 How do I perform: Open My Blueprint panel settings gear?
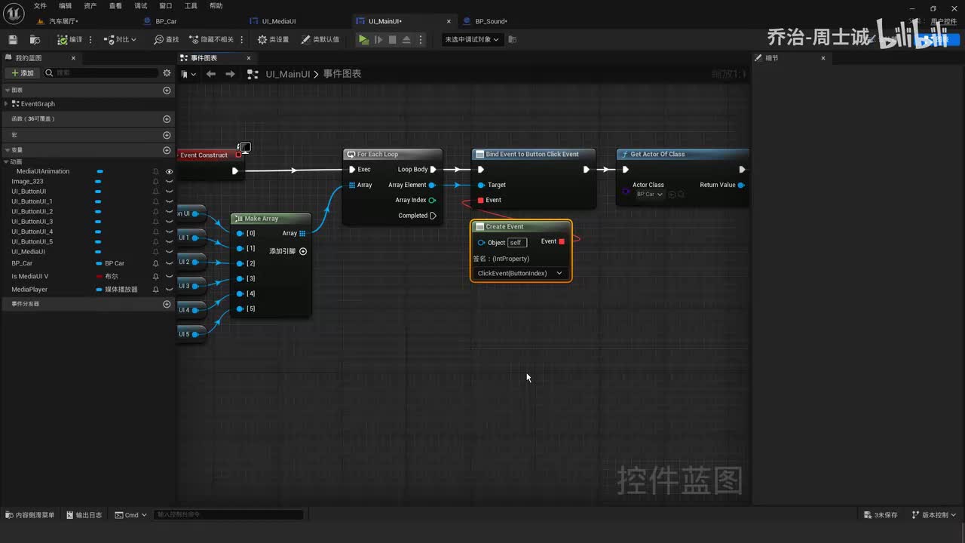167,73
